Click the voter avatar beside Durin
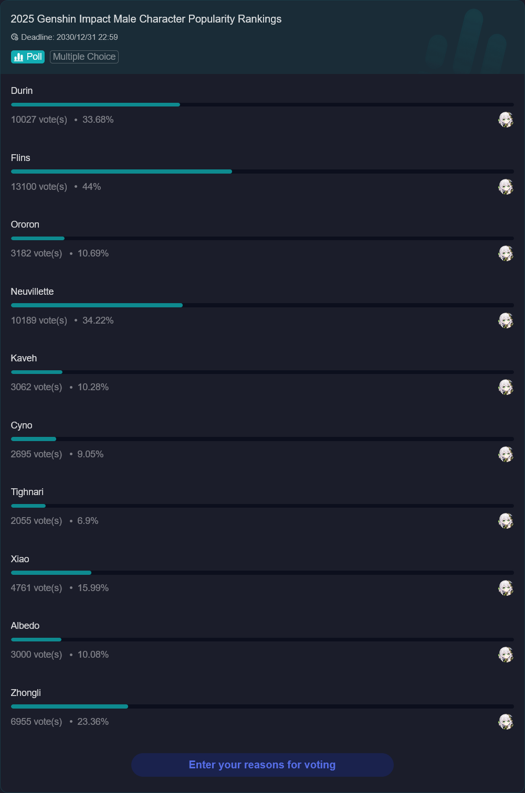The width and height of the screenshot is (525, 793). coord(506,120)
